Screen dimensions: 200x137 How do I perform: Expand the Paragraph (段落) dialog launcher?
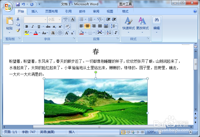pyautogui.click(x=118, y=38)
